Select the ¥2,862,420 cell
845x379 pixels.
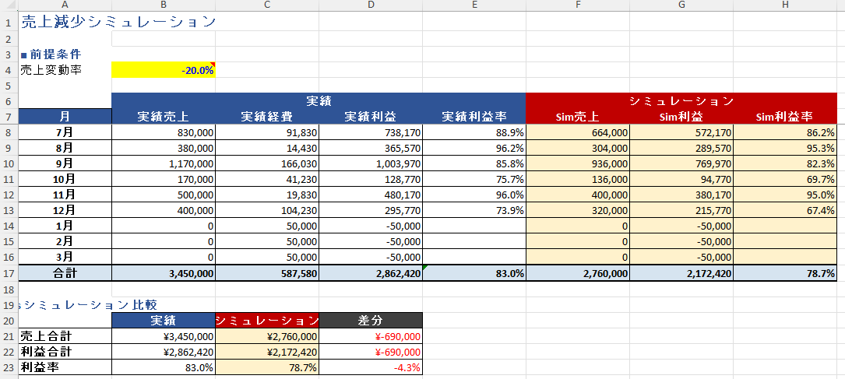coord(164,352)
